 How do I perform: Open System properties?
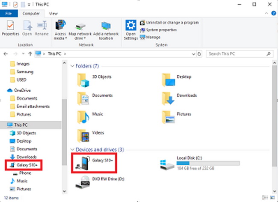[x=158, y=30]
